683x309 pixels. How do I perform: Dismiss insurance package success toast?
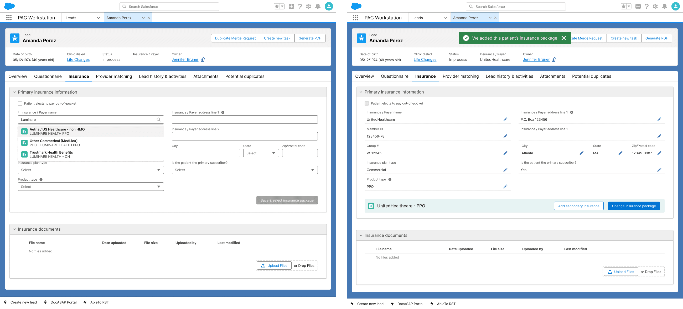[564, 38]
